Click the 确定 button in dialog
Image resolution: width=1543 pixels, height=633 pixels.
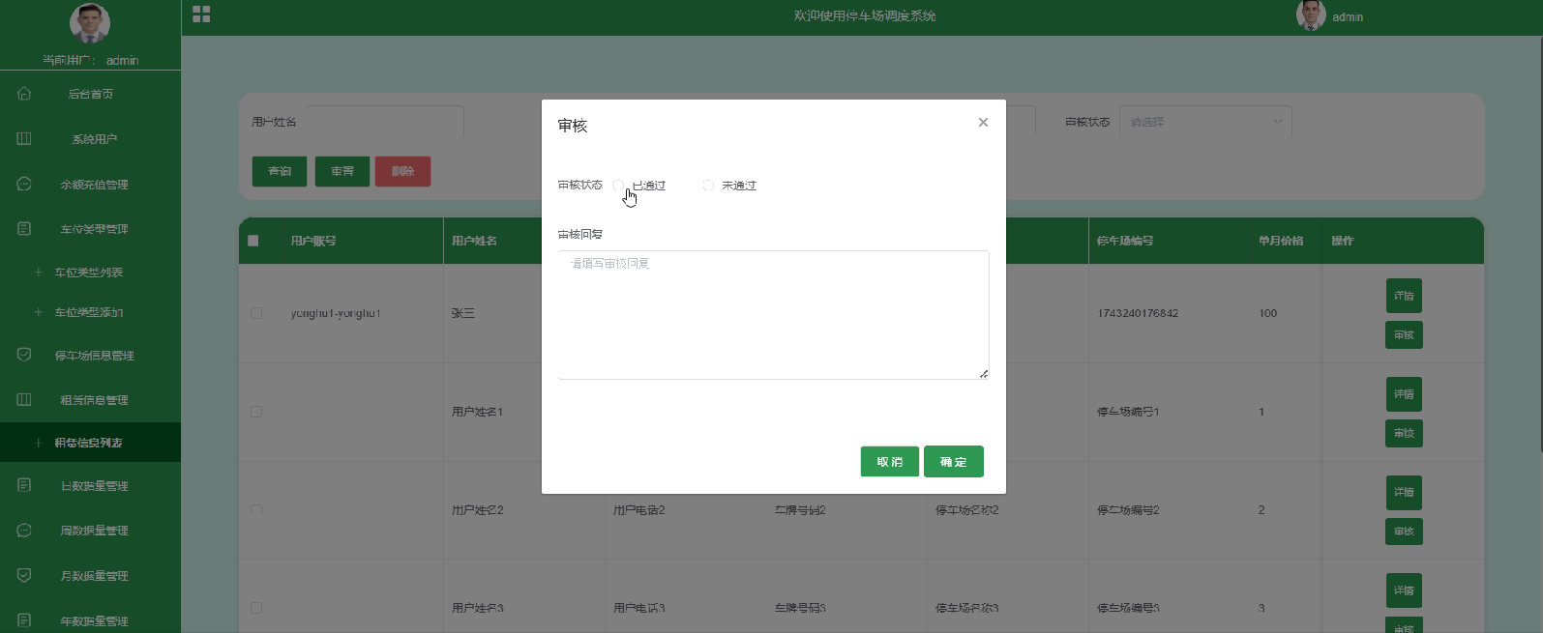954,462
